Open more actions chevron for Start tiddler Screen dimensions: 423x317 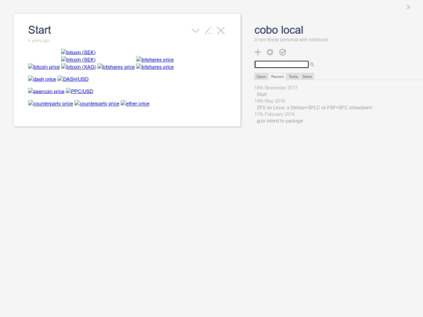pos(196,31)
